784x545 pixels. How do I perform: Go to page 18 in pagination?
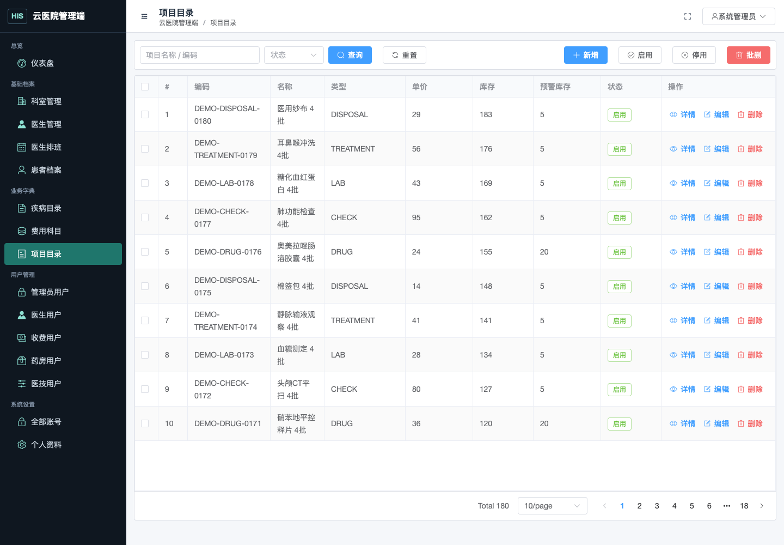pos(744,506)
